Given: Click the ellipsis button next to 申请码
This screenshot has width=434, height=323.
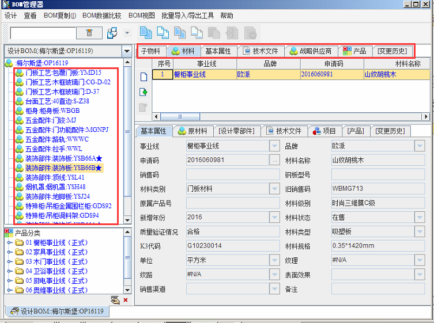Looking at the screenshot, I should pos(274,160).
